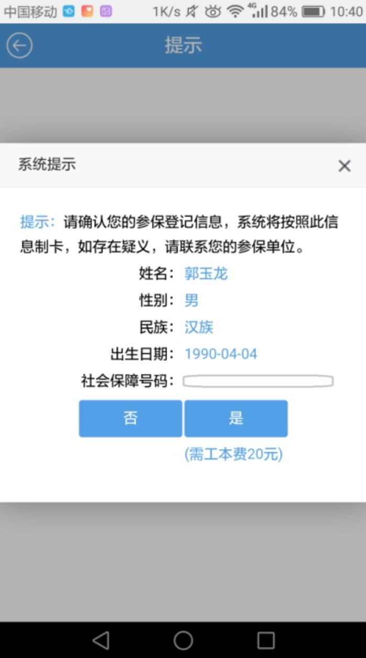
Task: Tap the 4G signal strength icon
Action: (257, 10)
